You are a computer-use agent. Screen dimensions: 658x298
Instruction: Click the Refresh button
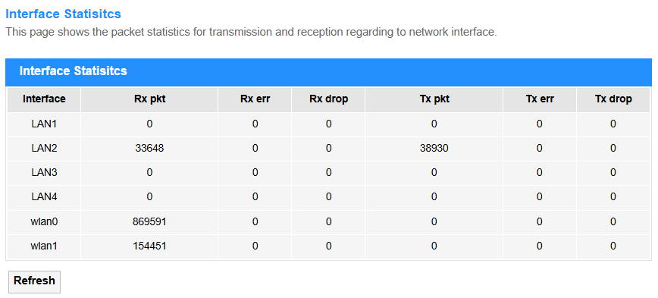click(x=34, y=281)
